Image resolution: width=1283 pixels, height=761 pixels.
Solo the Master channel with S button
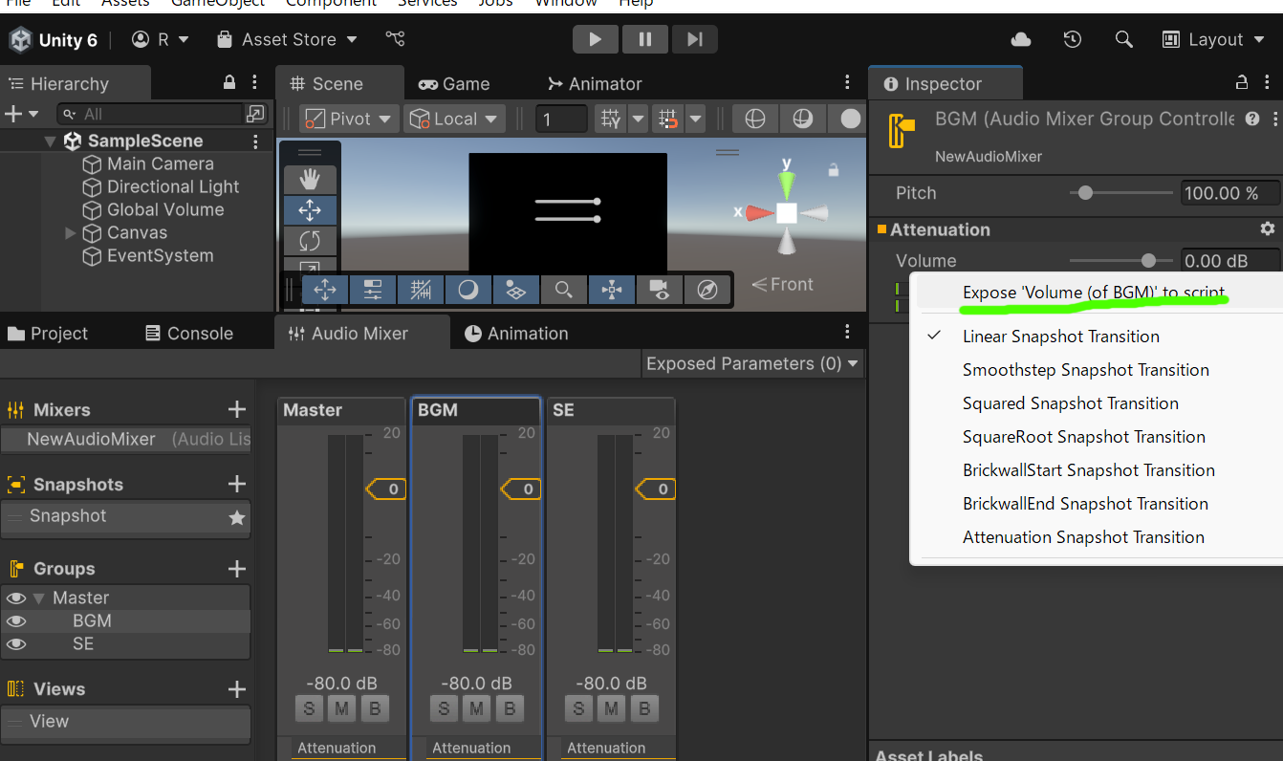[x=309, y=708]
